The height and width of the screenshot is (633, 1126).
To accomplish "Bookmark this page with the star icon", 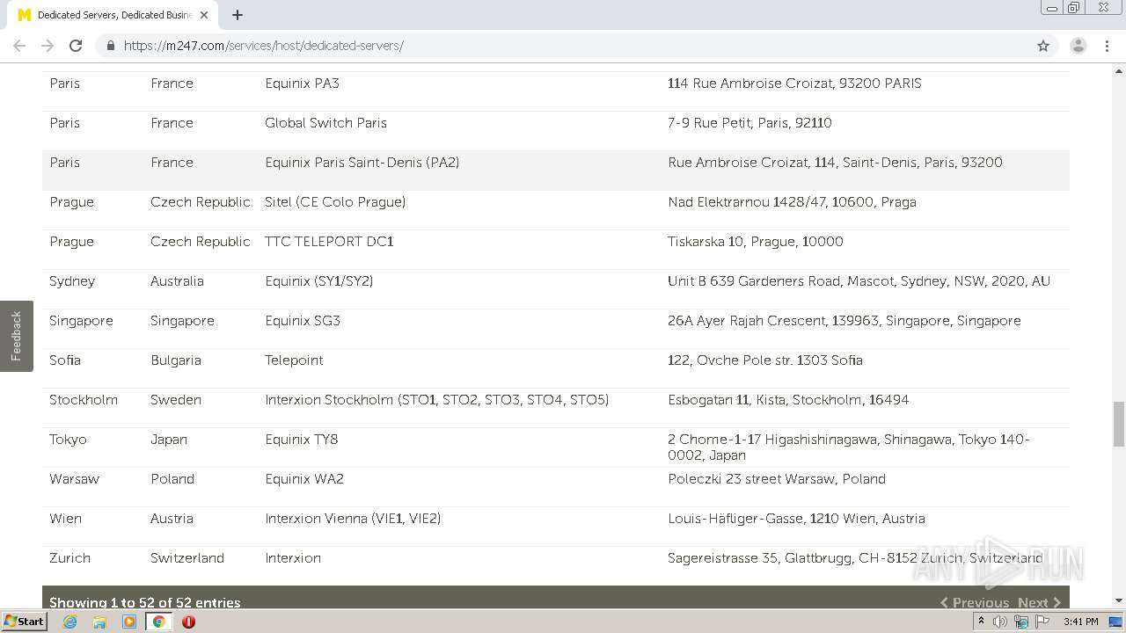I will coord(1043,46).
